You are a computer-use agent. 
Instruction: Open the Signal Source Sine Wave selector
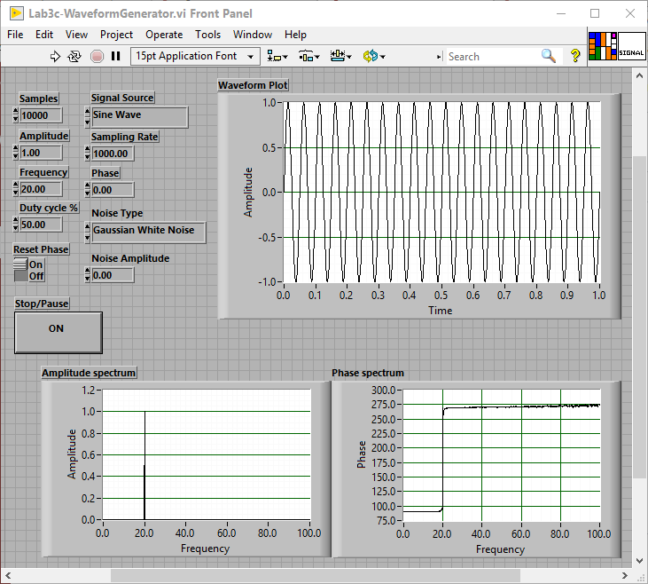[139, 116]
